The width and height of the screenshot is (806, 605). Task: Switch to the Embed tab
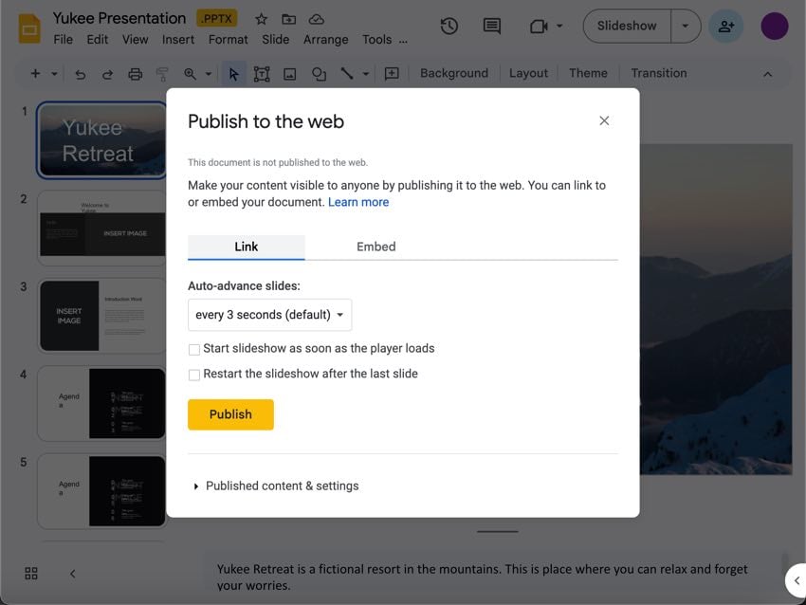pos(376,246)
